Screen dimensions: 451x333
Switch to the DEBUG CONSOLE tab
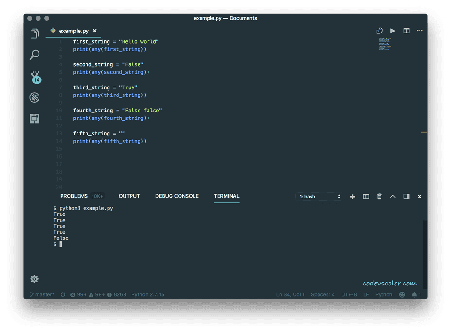[x=177, y=196]
